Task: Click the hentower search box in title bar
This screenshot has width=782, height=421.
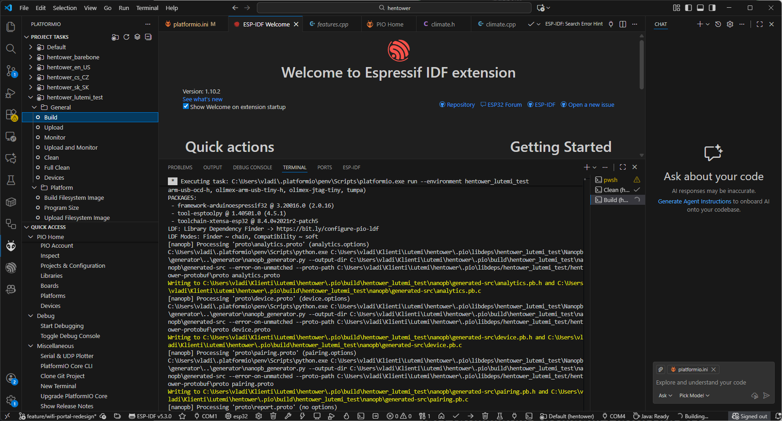Action: pos(394,8)
